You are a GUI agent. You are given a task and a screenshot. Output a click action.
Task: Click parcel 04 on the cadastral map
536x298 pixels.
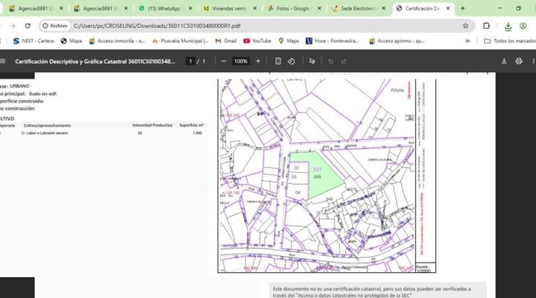(297, 192)
